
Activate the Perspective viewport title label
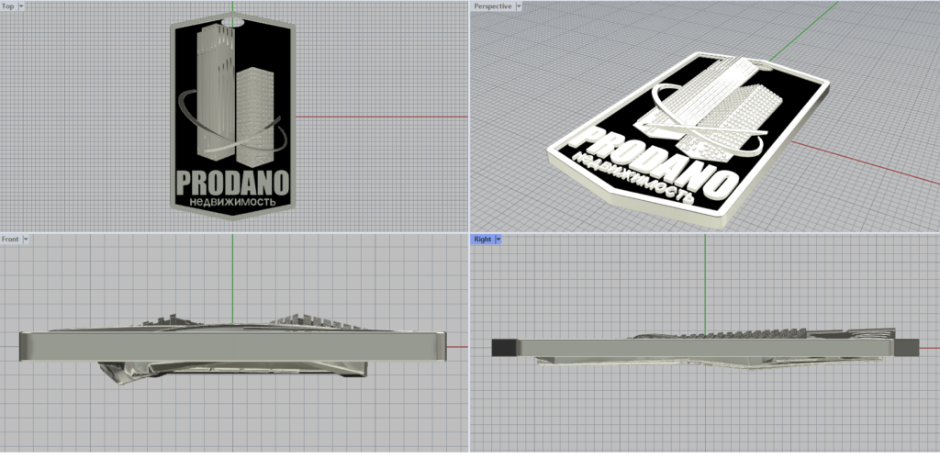click(x=493, y=6)
